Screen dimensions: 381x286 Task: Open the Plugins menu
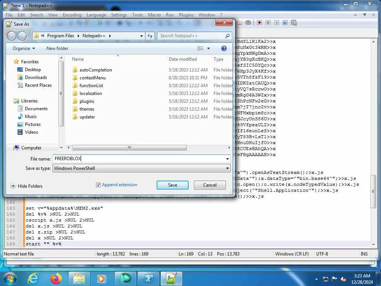[x=186, y=15]
